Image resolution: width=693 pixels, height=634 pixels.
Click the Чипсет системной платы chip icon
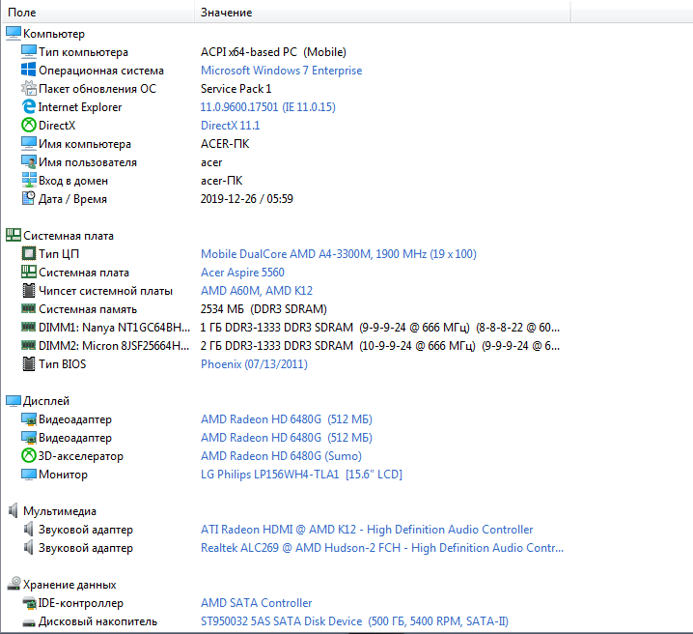[x=29, y=290]
